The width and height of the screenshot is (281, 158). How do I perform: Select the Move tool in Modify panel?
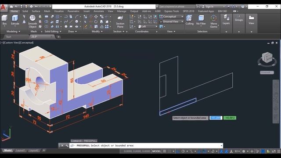click(x=96, y=17)
